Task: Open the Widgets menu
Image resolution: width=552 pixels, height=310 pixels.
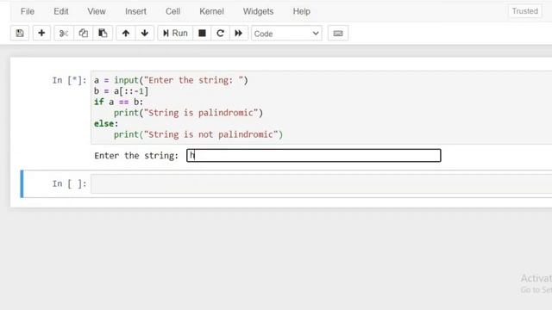Action: coord(258,11)
